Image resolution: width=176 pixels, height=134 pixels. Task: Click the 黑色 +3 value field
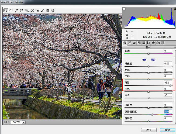click(x=168, y=95)
